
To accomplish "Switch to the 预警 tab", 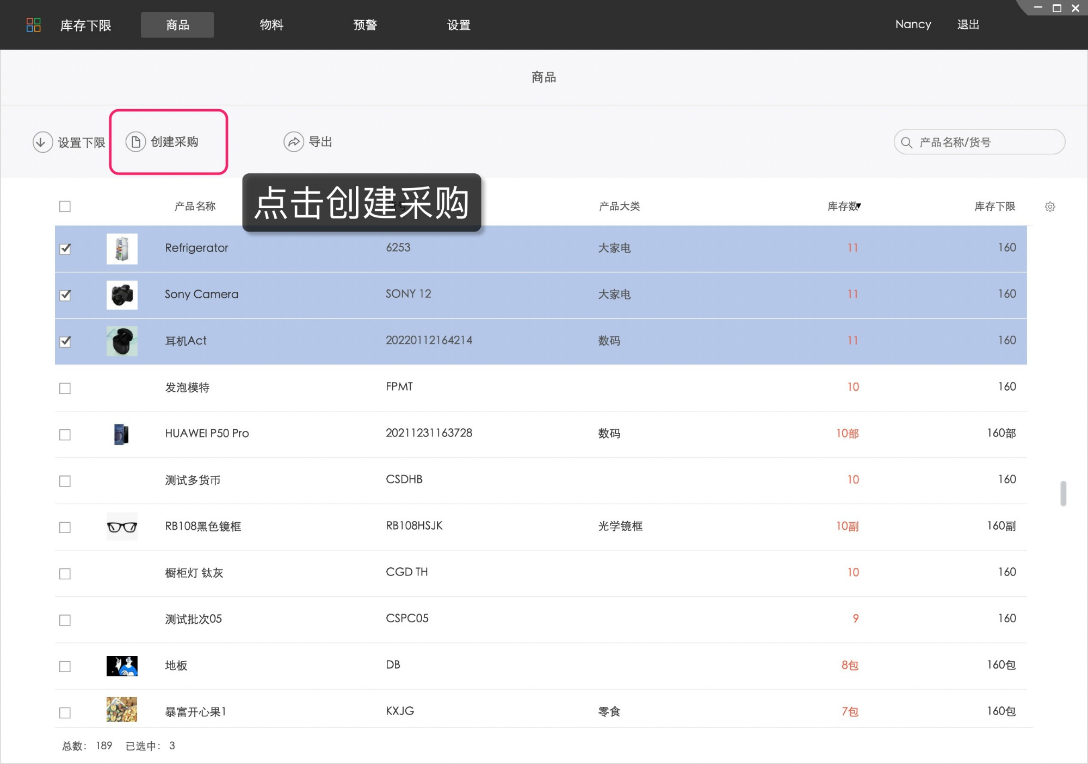I will [365, 25].
